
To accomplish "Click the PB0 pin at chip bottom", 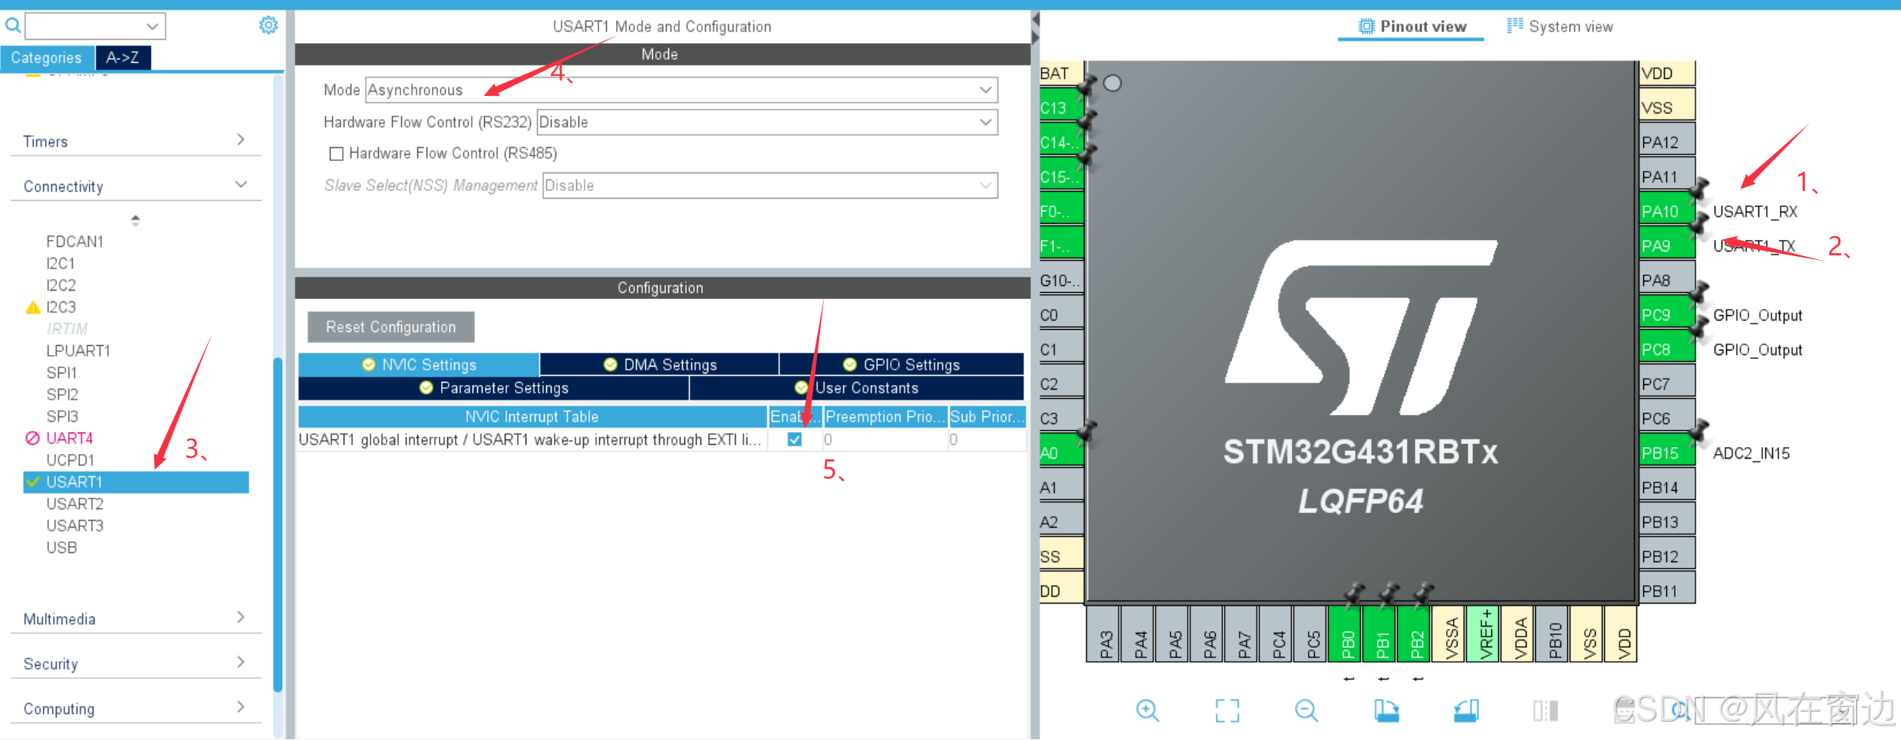I will (x=1346, y=633).
